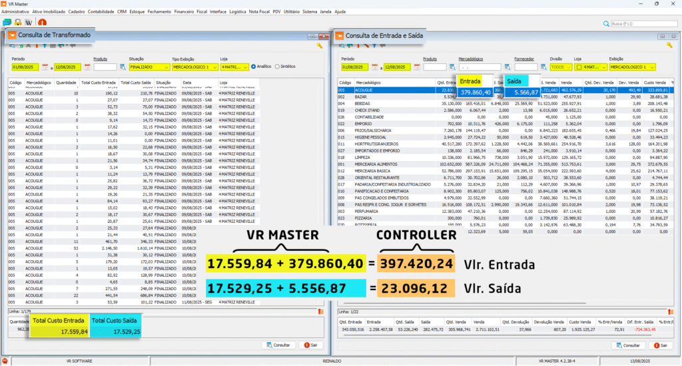Open the Ajuda menu
This screenshot has width=682, height=366.
coord(340,12)
